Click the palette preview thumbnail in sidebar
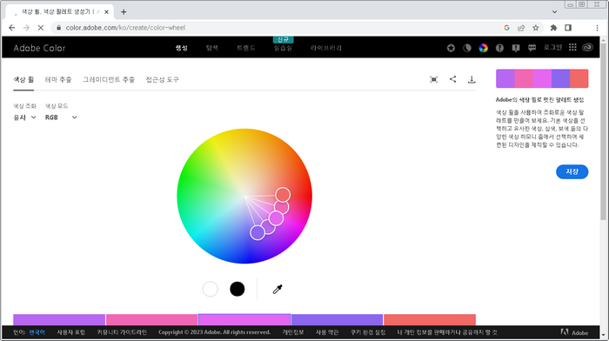This screenshot has height=341, width=609. (542, 78)
